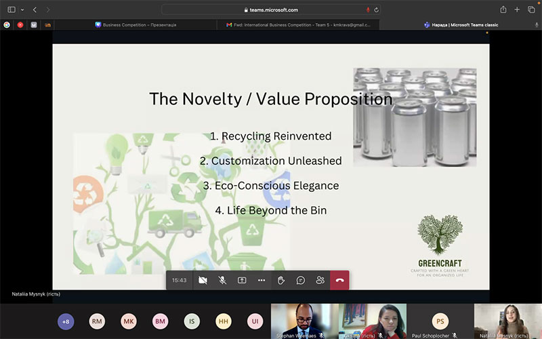Image resolution: width=542 pixels, height=339 pixels.
Task: Hang up the call with red button
Action: (339, 280)
